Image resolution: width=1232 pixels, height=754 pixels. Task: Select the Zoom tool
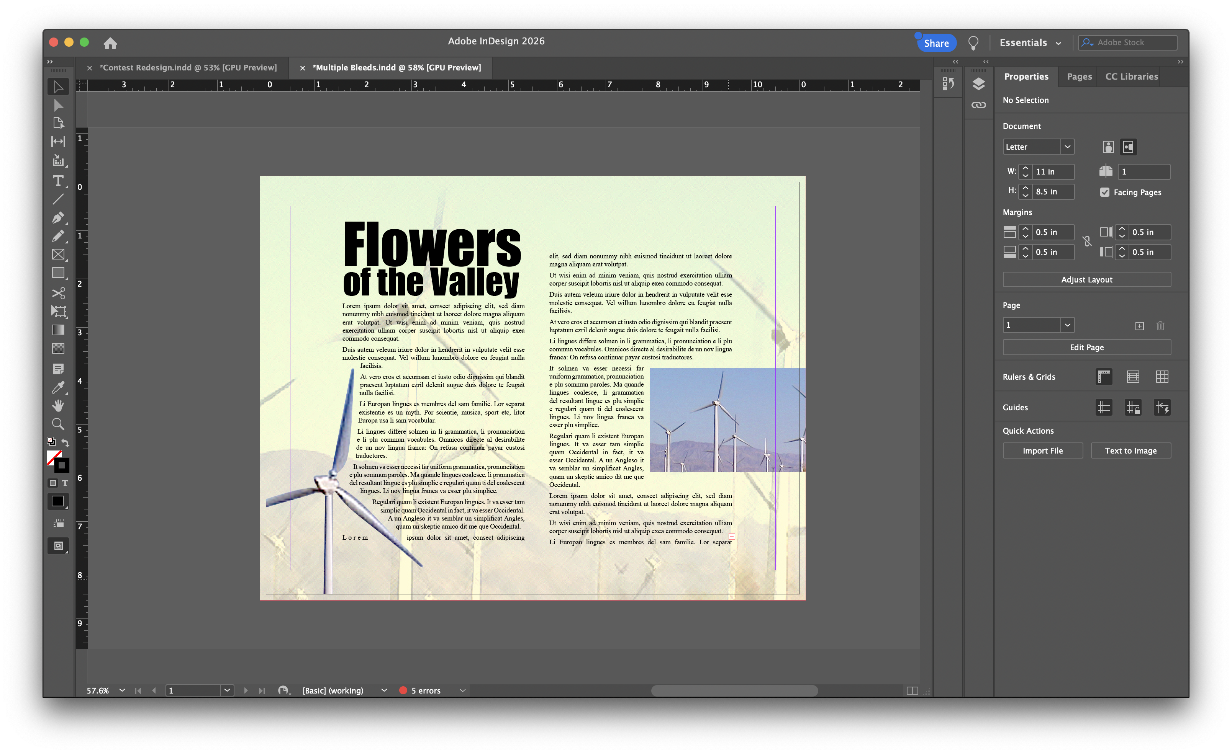(58, 424)
